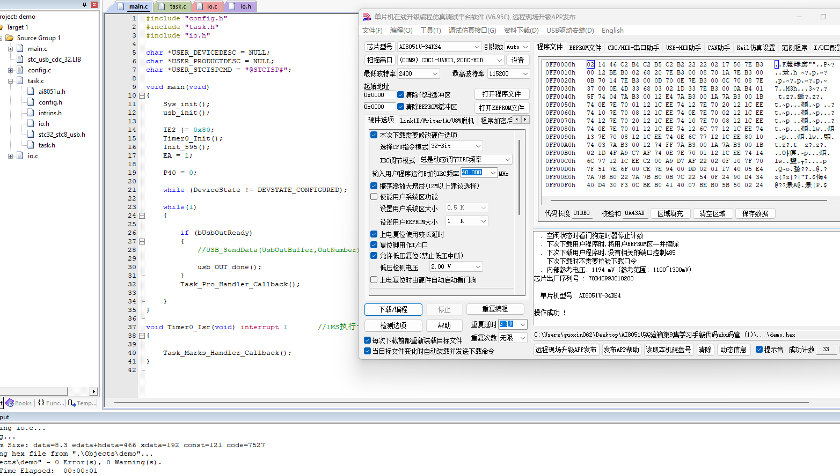Click the pin icon of the project panel
Screen dimensions: 840x475
pyautogui.click(x=84, y=4)
